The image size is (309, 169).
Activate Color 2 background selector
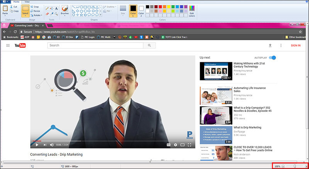tap(141, 11)
